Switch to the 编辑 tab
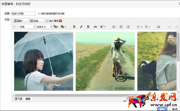This screenshot has width=180, height=111. 28,99
